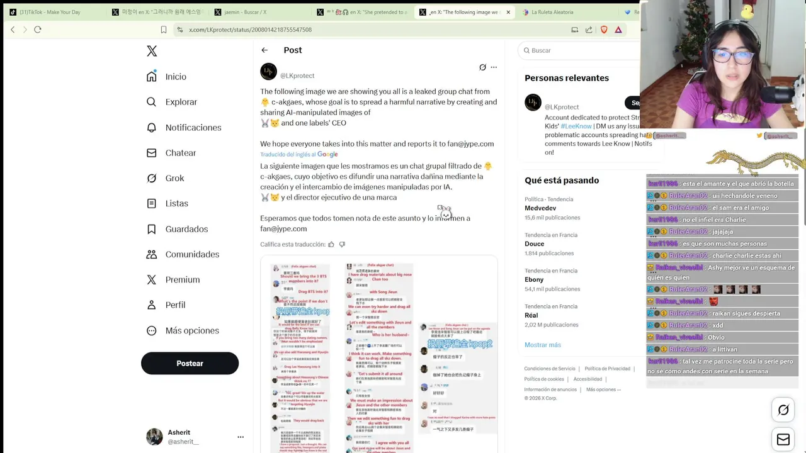Rate translation with thumbs up
Viewport: 806px width, 453px height.
click(x=331, y=244)
